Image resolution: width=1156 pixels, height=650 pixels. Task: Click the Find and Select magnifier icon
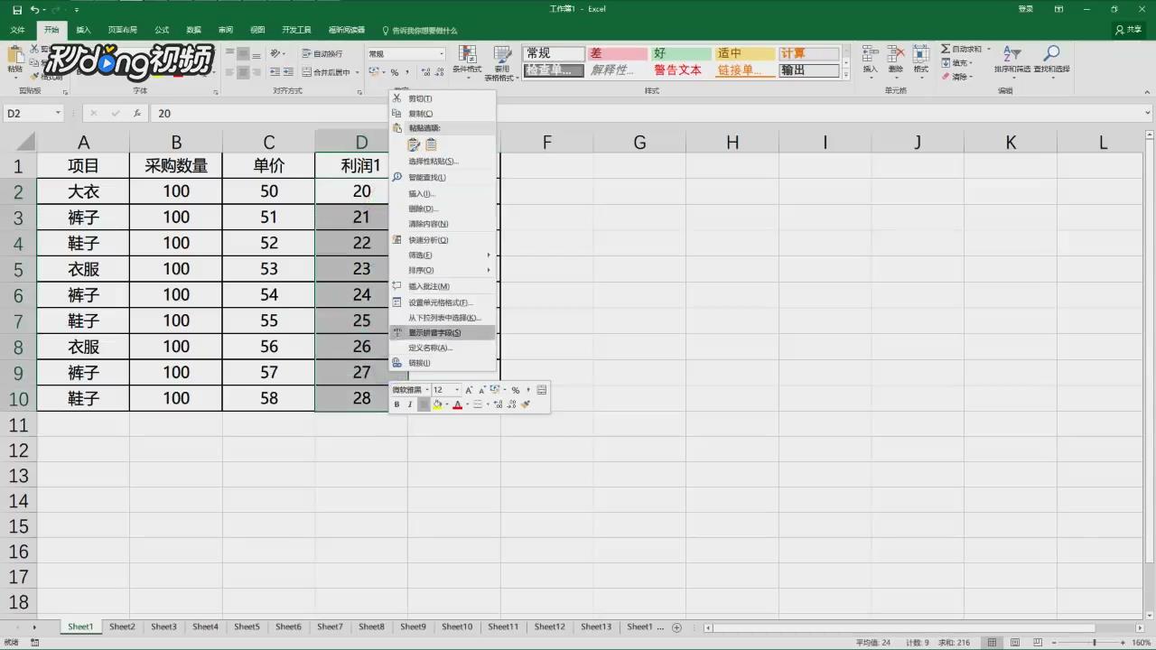tap(1051, 54)
